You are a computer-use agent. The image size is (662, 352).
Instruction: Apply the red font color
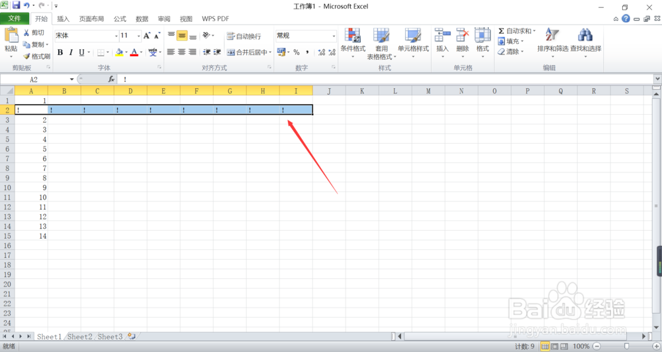click(x=134, y=52)
